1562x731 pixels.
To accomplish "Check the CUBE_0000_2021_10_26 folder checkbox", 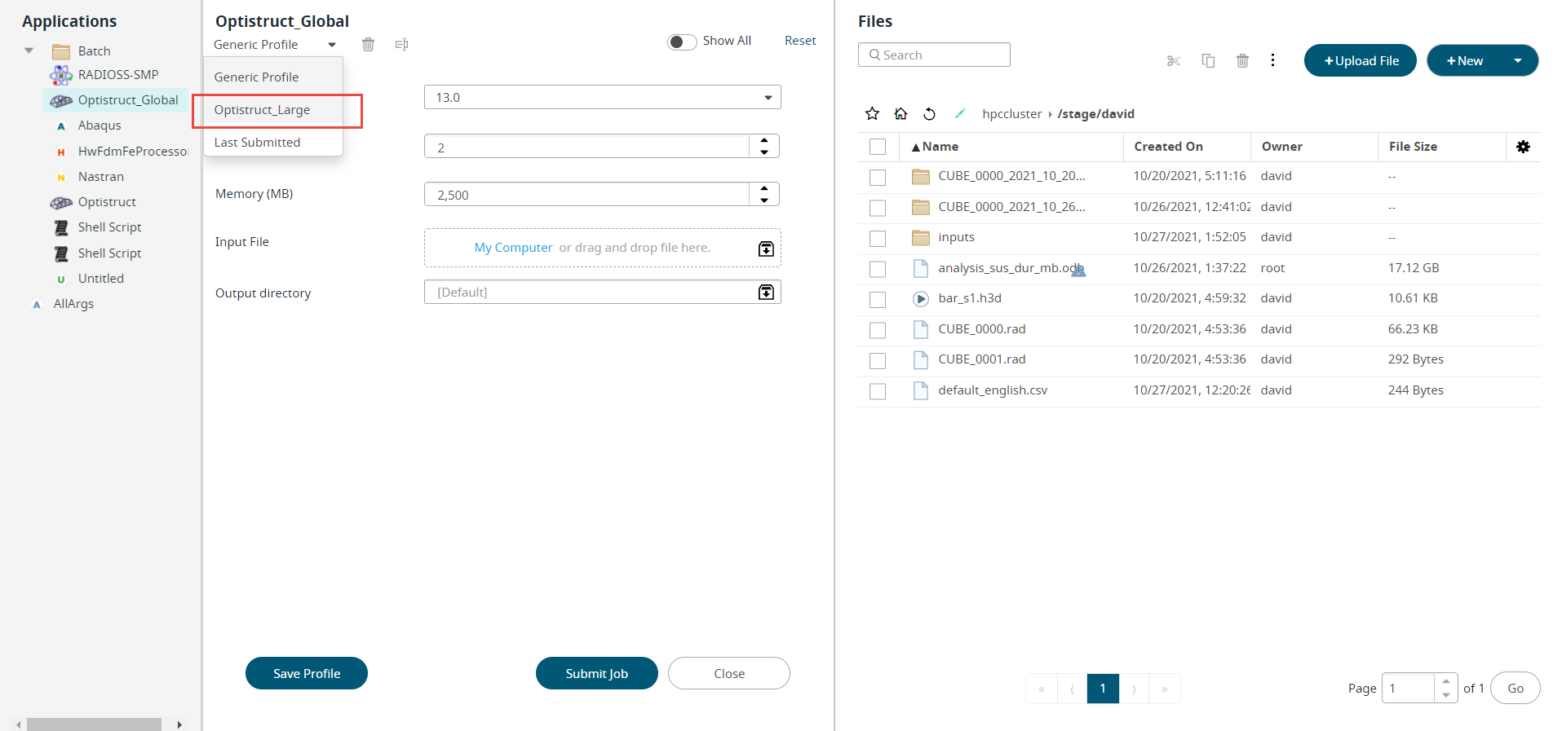I will 878,208.
